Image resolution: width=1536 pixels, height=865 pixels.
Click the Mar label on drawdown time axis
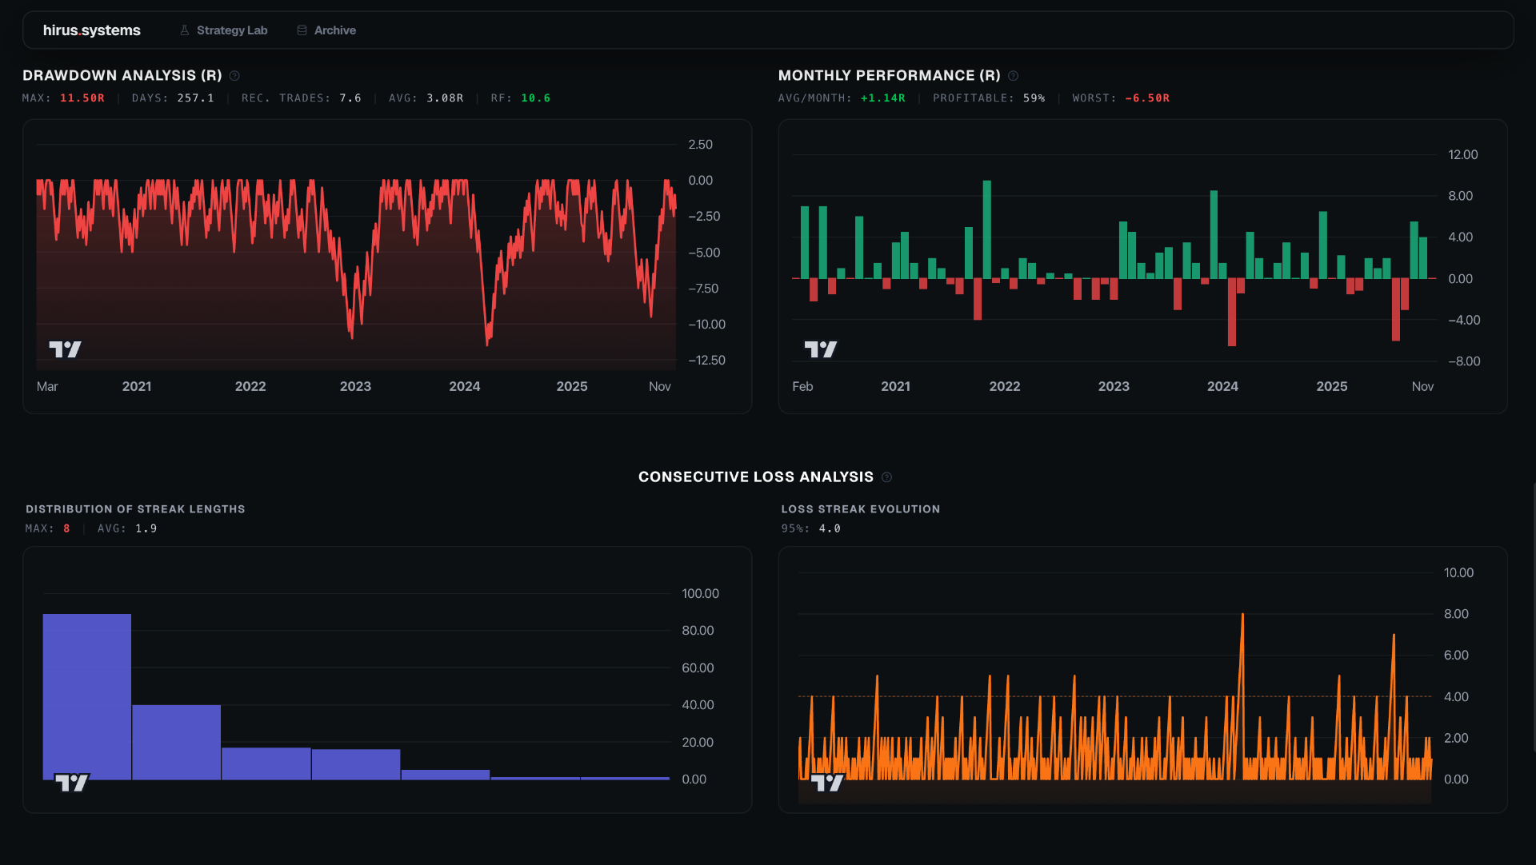(47, 386)
